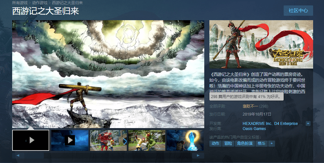Add a tag using the plus button
Image resolution: width=324 pixels, height=163 pixels.
271,143
